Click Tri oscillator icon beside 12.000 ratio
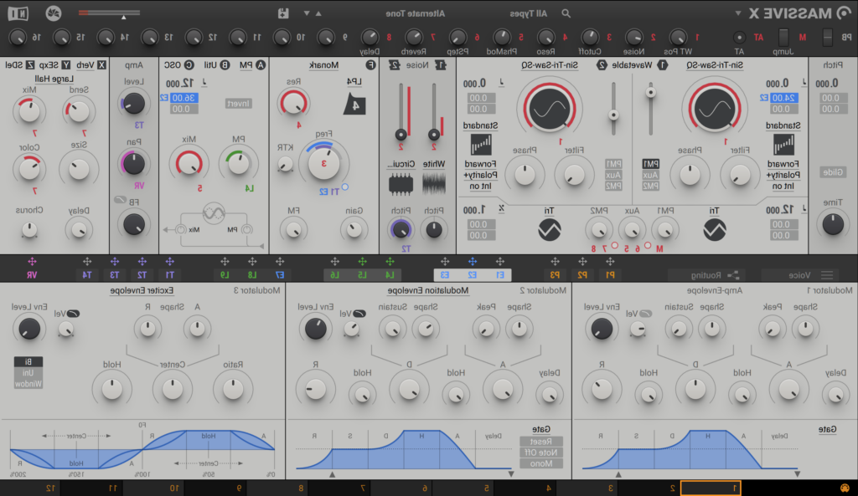Image resolution: width=858 pixels, height=496 pixels. [x=714, y=229]
